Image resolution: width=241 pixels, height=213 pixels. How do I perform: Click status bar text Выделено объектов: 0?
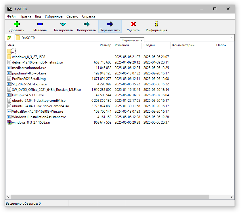click(23, 204)
